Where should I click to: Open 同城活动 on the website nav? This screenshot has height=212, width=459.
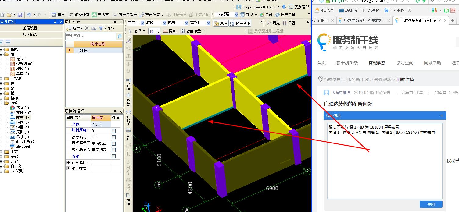coord(432,63)
